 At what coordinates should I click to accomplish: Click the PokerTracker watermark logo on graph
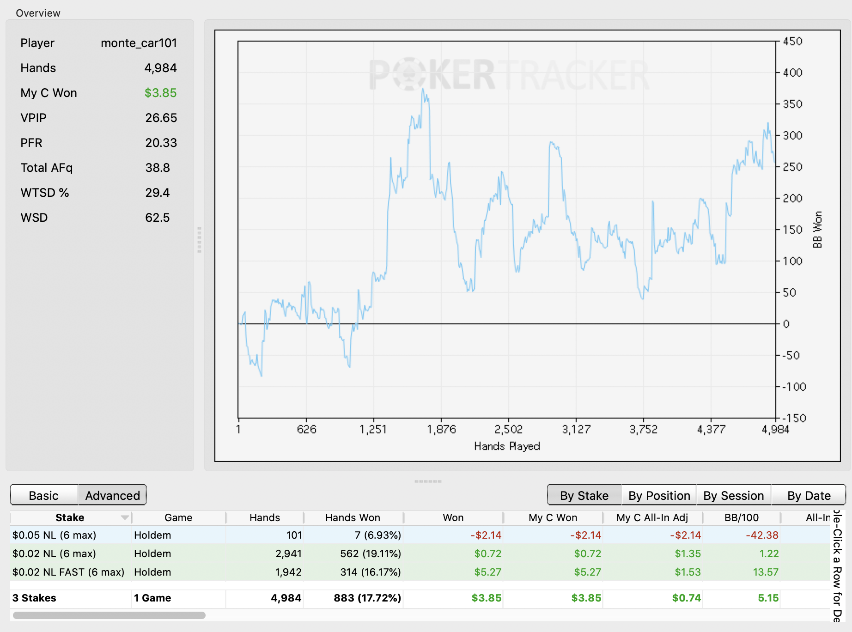[x=509, y=75]
